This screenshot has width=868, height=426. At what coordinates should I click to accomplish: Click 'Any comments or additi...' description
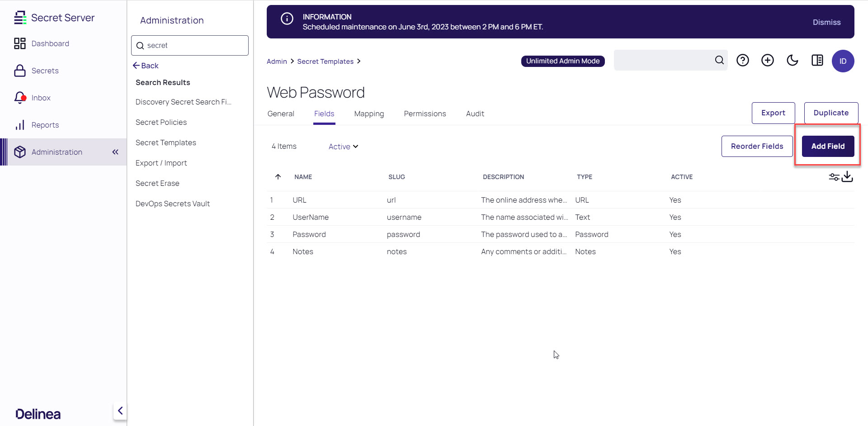[x=524, y=251]
